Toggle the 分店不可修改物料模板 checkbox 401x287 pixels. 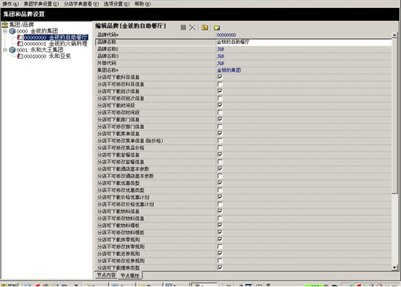click(220, 233)
